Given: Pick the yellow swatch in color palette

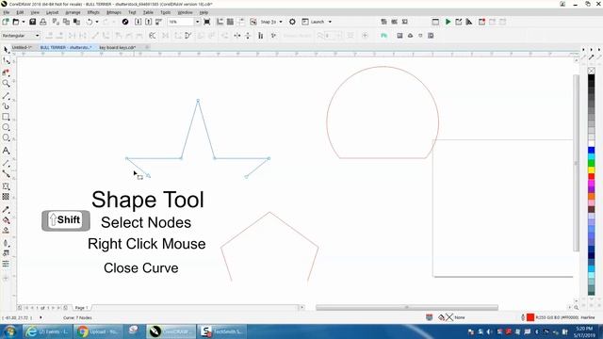Looking at the screenshot, I should 592,169.
